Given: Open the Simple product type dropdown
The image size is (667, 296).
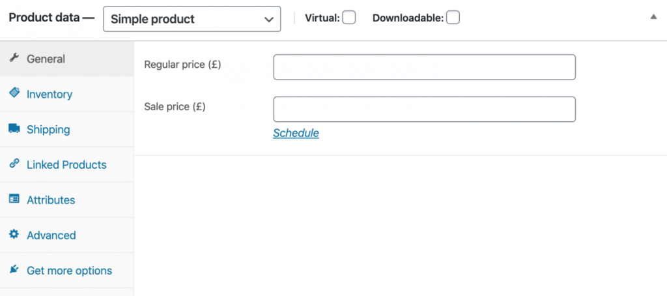Looking at the screenshot, I should pyautogui.click(x=192, y=19).
